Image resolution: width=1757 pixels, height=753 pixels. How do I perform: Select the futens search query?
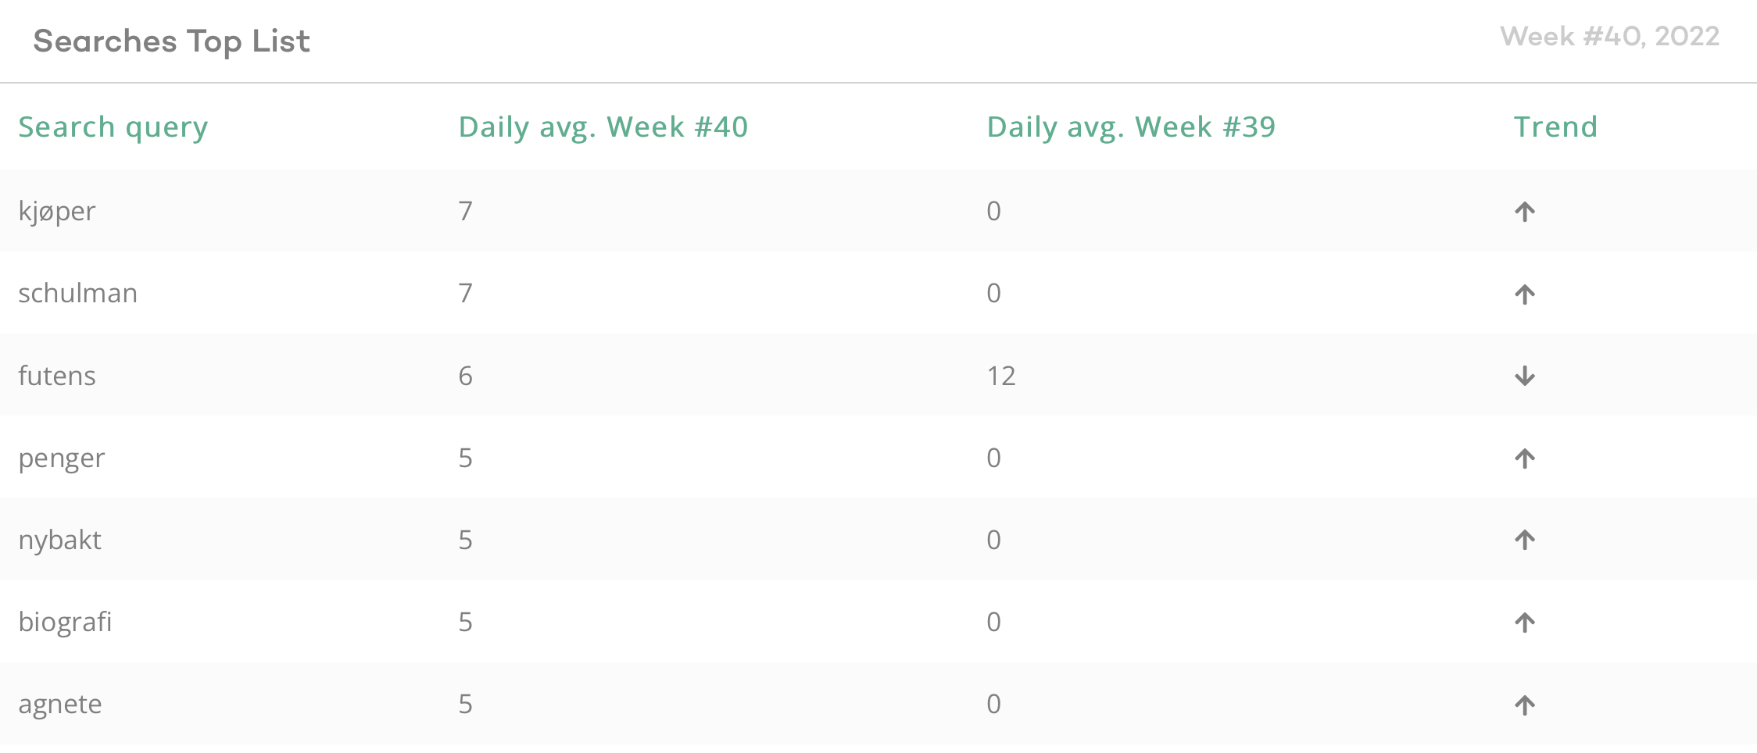[57, 376]
